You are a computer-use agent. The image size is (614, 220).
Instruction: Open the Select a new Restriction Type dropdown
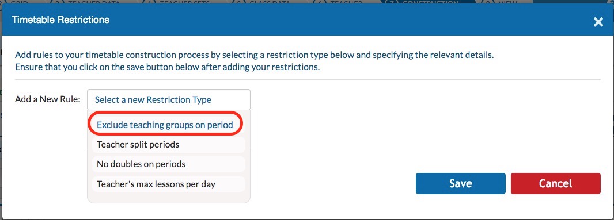[169, 99]
